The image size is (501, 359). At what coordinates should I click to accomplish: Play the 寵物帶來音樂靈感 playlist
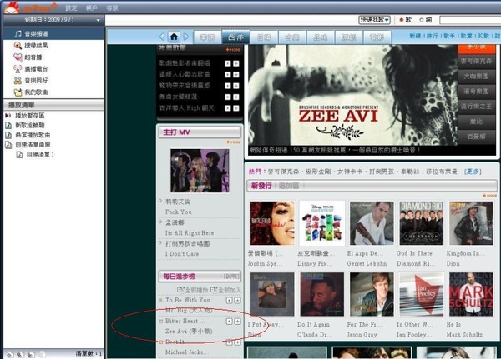click(x=227, y=86)
